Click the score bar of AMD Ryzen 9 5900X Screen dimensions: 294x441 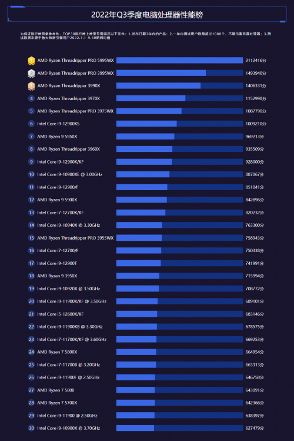(180, 200)
